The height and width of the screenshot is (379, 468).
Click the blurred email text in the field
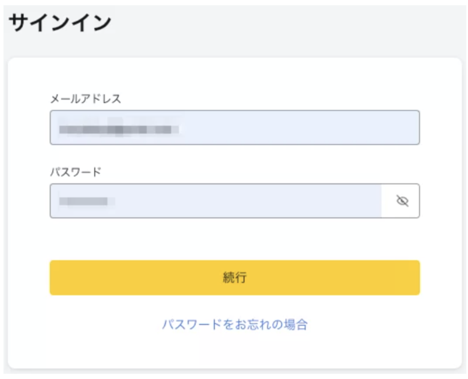(x=118, y=129)
